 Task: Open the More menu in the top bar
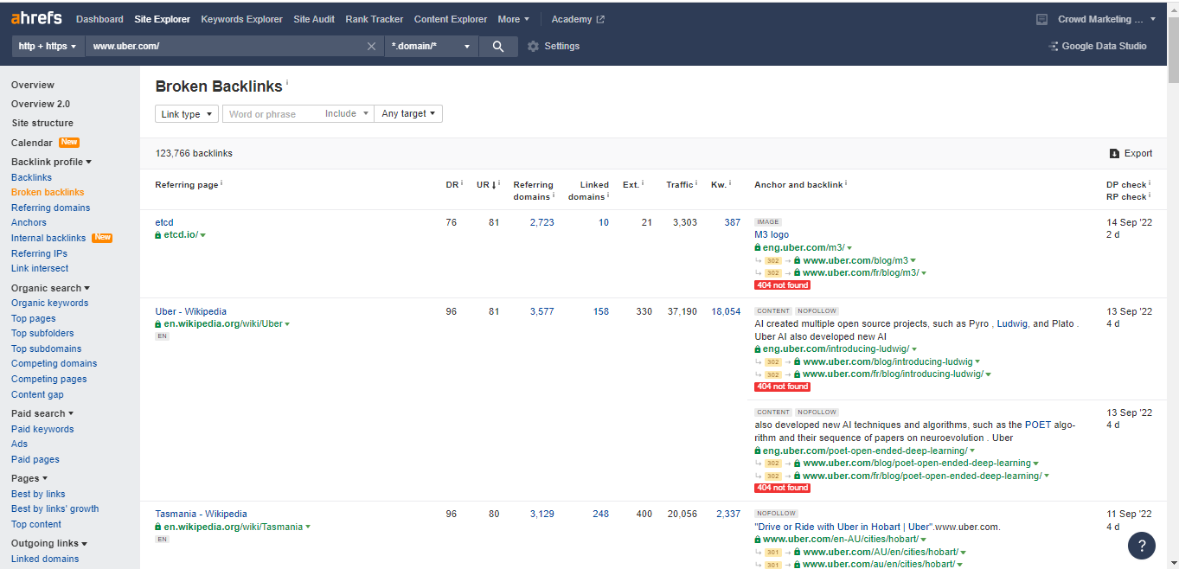coord(513,18)
